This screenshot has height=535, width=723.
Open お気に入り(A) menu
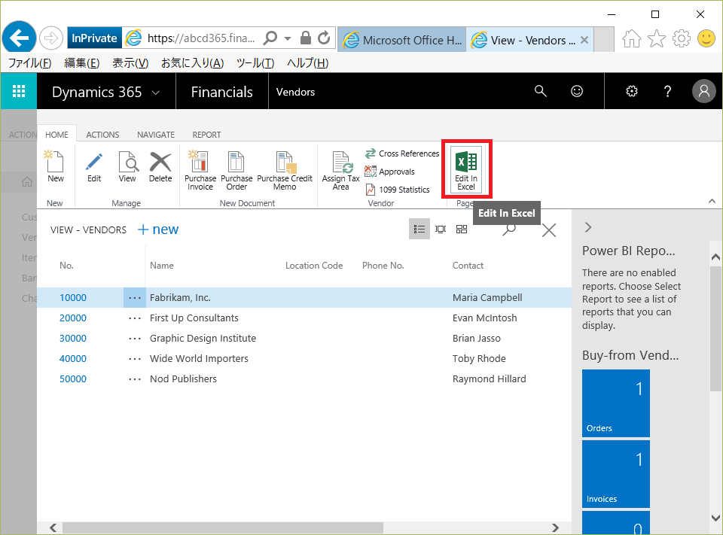tap(192, 63)
